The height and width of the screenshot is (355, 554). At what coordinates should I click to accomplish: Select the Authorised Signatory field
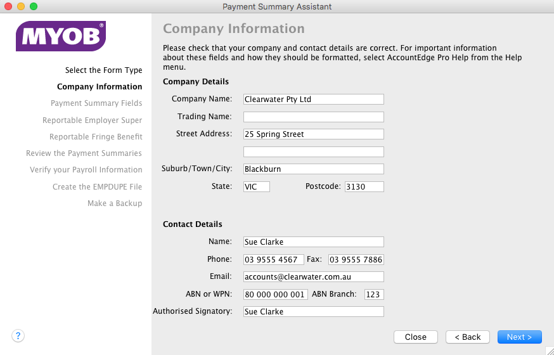pos(313,311)
